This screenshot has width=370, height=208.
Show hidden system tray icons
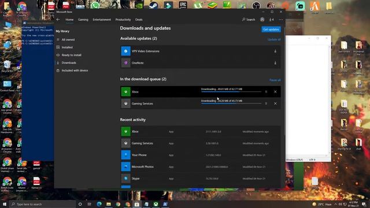pos(335,204)
